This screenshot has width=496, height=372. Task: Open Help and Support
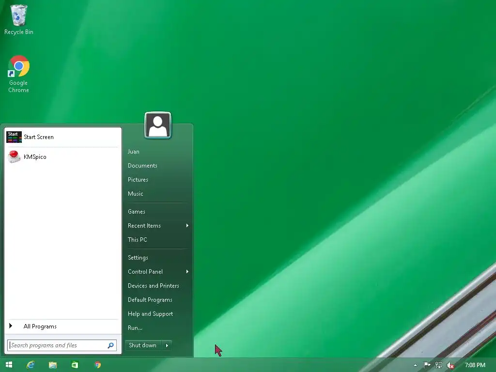coord(150,314)
